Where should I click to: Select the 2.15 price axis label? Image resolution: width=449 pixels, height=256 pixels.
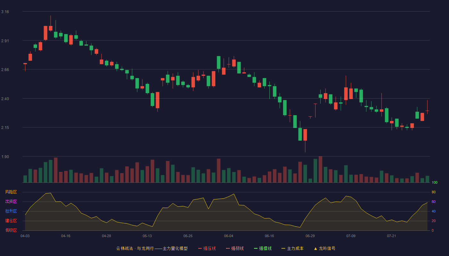(5, 128)
